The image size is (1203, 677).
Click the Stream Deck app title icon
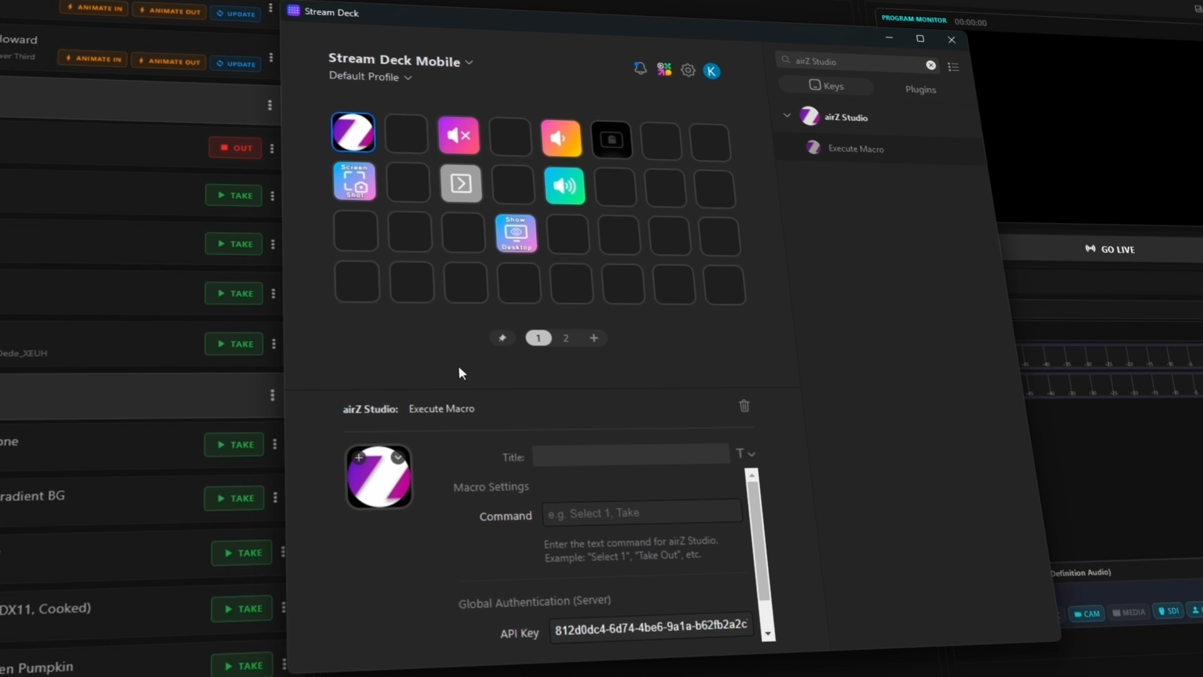(x=293, y=11)
